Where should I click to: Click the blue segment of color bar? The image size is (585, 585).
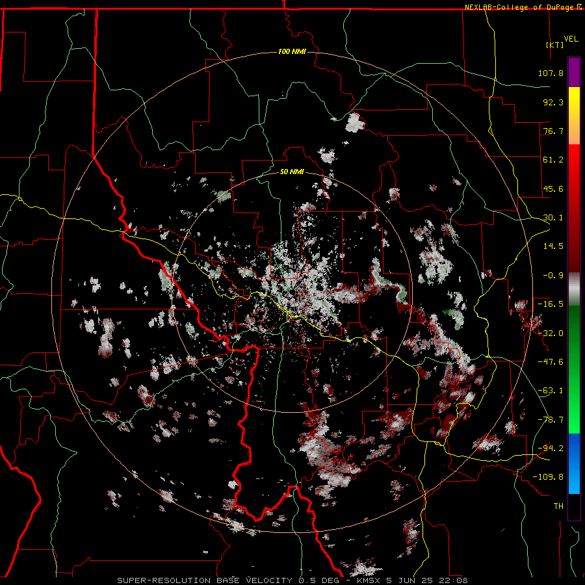tap(574, 463)
